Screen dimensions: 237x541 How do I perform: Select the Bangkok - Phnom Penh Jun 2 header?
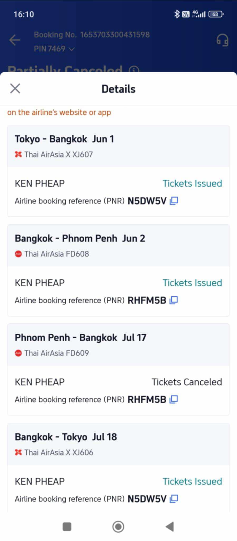pyautogui.click(x=118, y=245)
